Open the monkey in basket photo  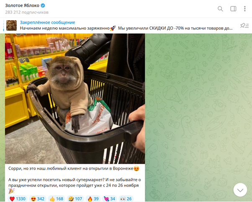(75, 99)
